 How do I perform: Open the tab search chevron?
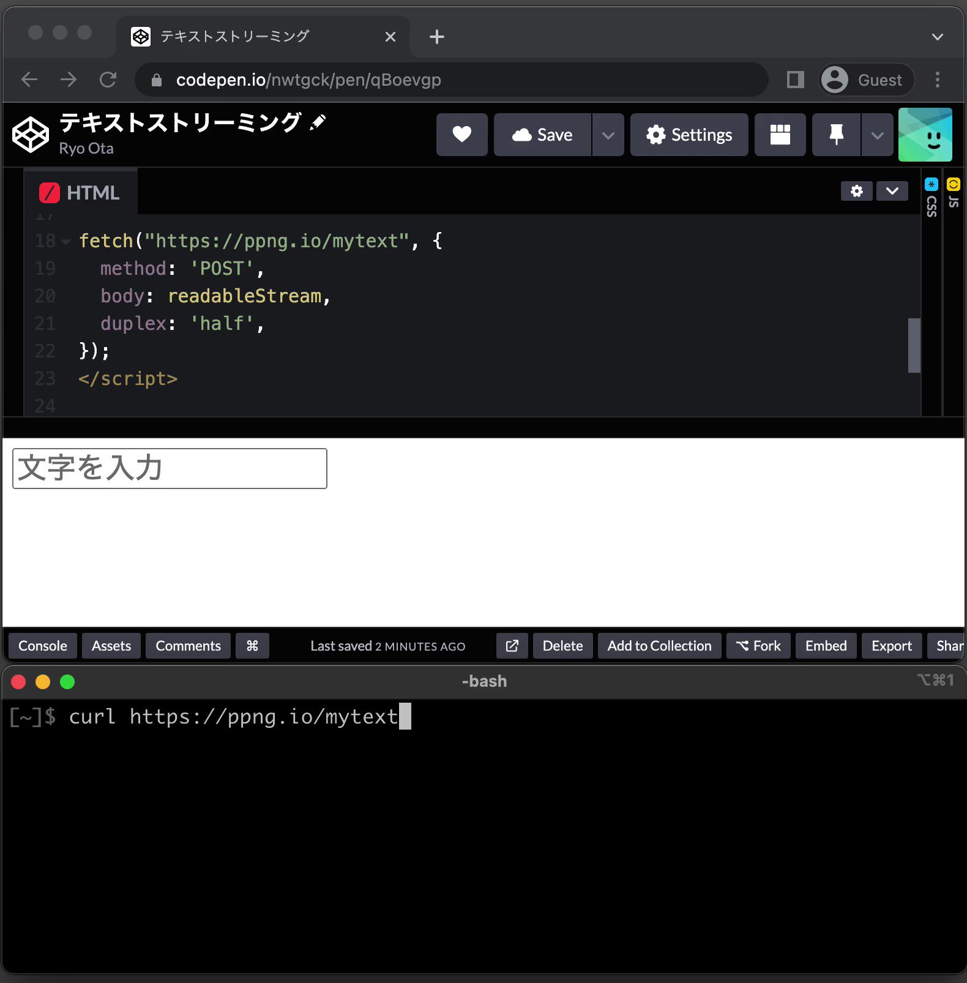(x=938, y=37)
